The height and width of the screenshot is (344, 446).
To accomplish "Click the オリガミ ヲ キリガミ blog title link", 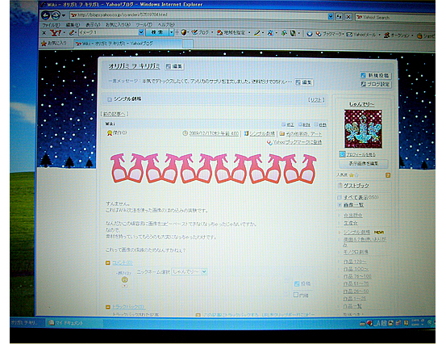I will click(x=134, y=66).
